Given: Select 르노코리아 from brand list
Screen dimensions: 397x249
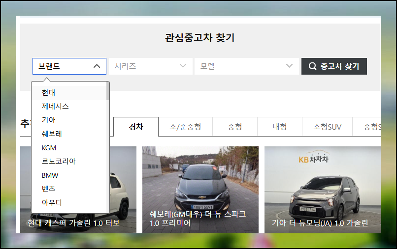Looking at the screenshot, I should click(x=69, y=162).
